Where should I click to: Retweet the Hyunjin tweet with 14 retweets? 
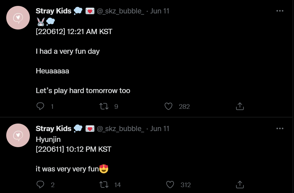[x=104, y=184]
